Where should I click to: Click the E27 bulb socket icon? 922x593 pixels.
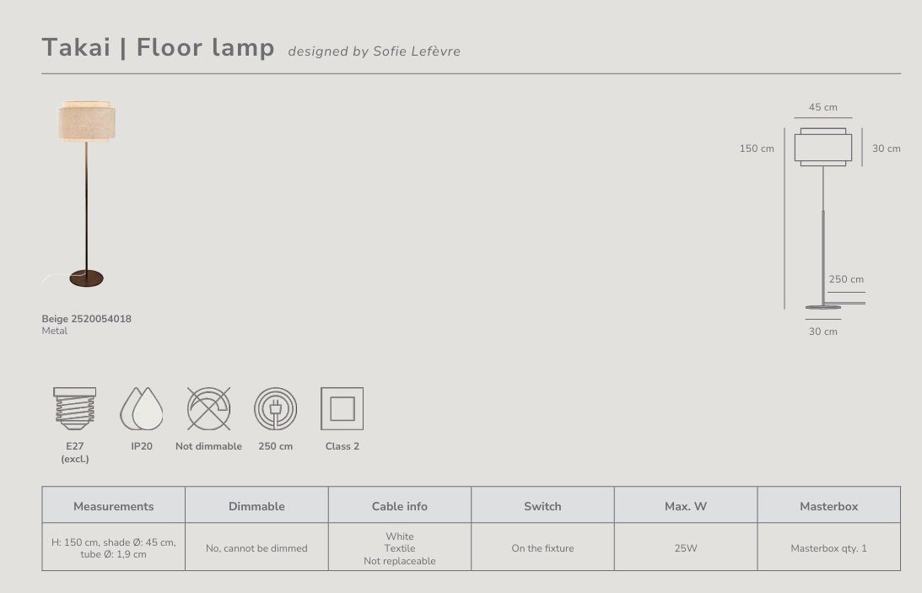coord(75,408)
